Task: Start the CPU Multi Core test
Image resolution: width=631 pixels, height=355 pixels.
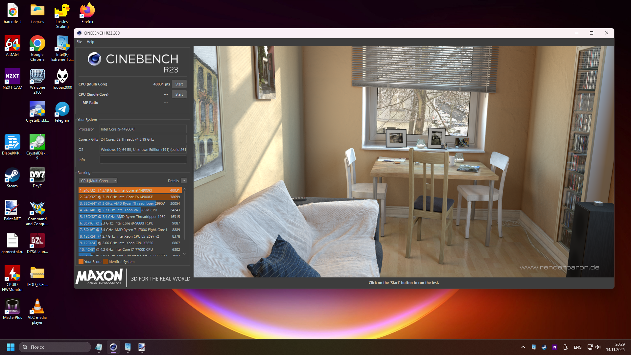Action: (x=179, y=84)
